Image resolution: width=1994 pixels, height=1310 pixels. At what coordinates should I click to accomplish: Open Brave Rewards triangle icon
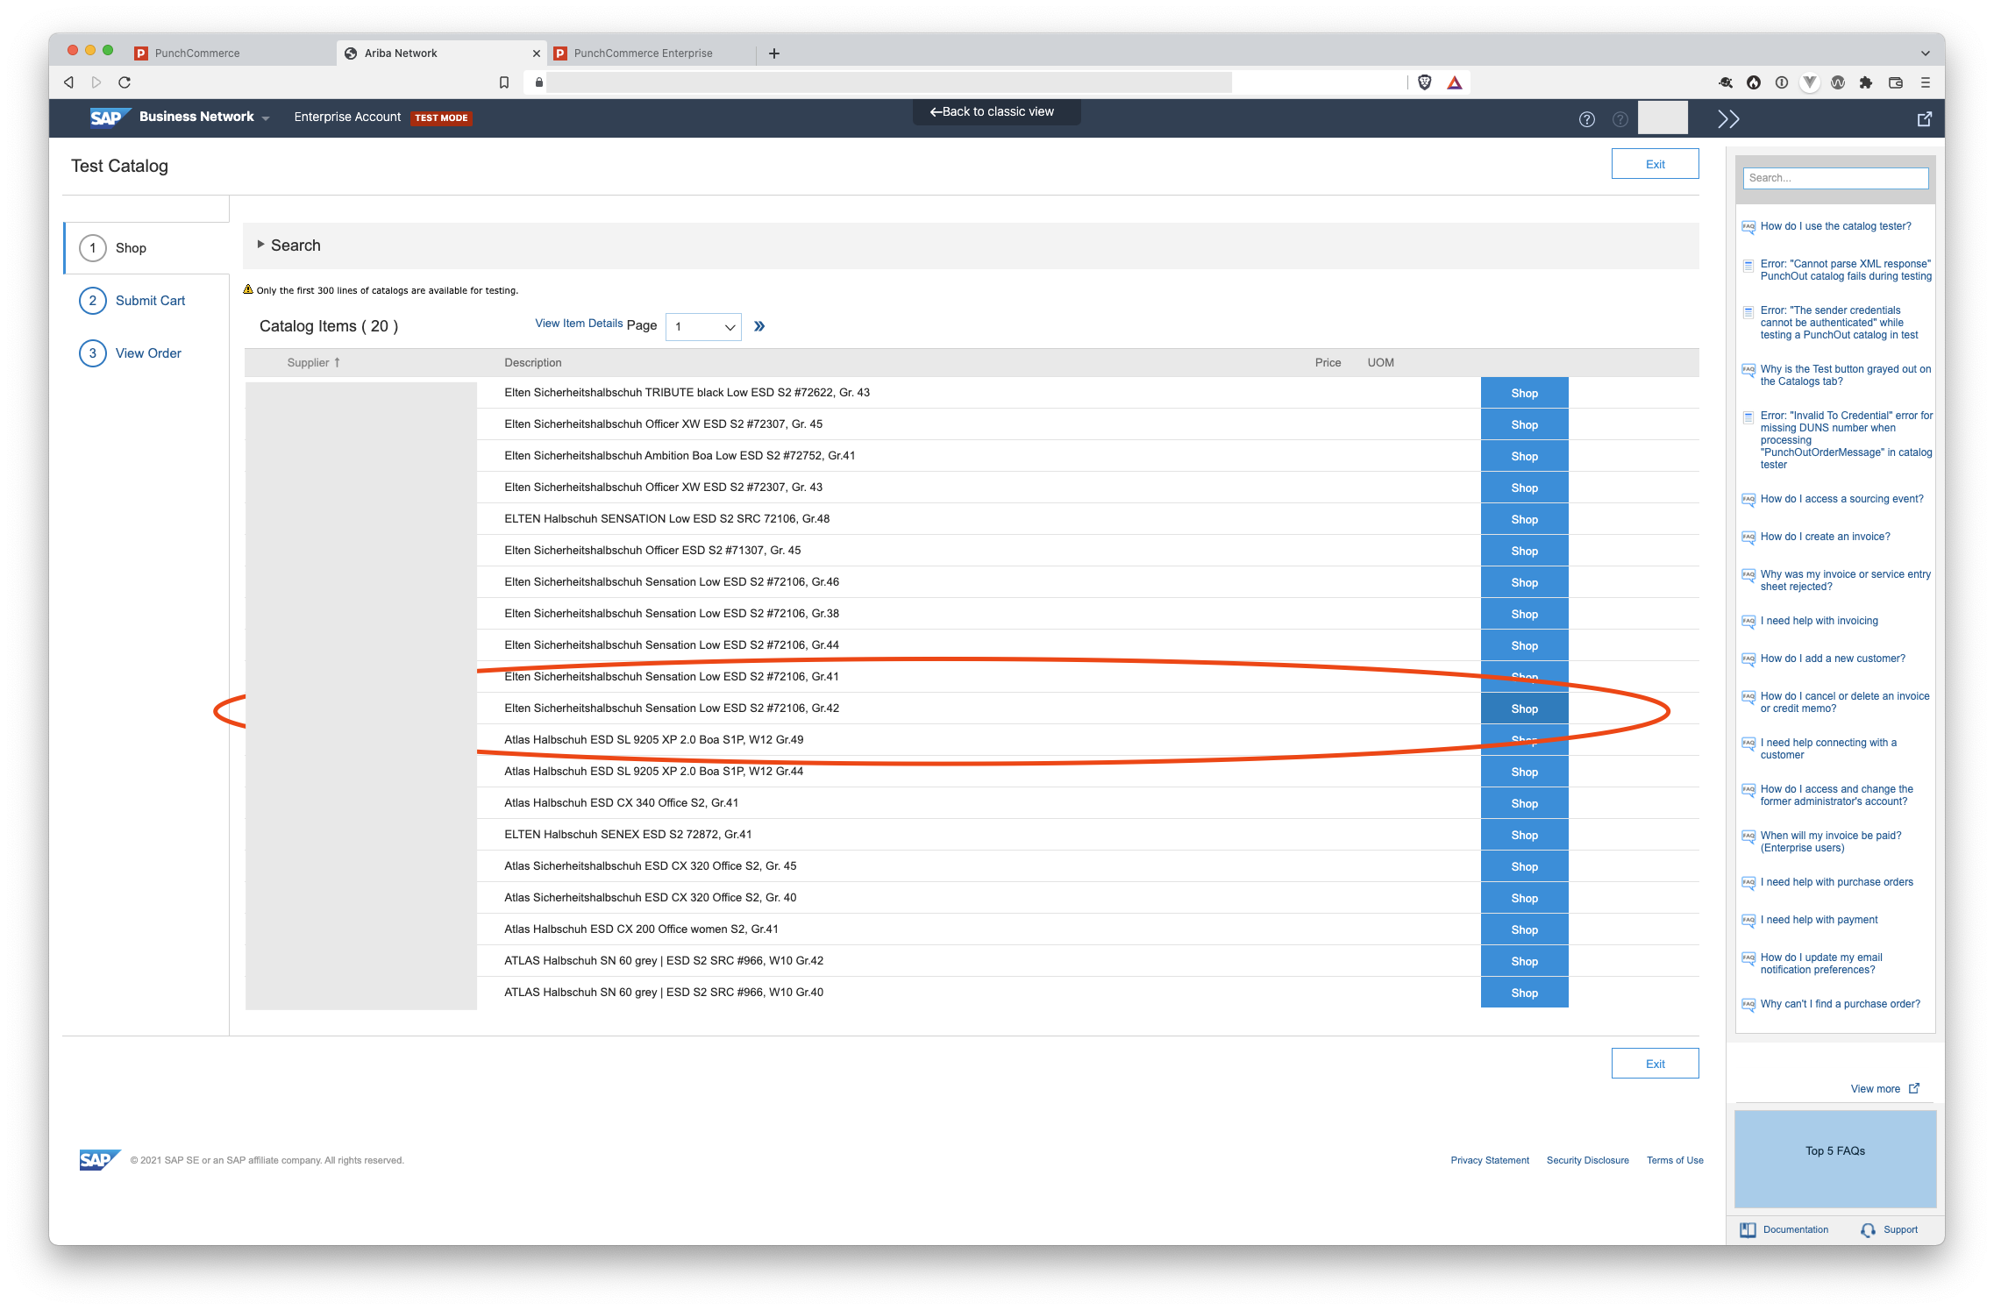1455,82
